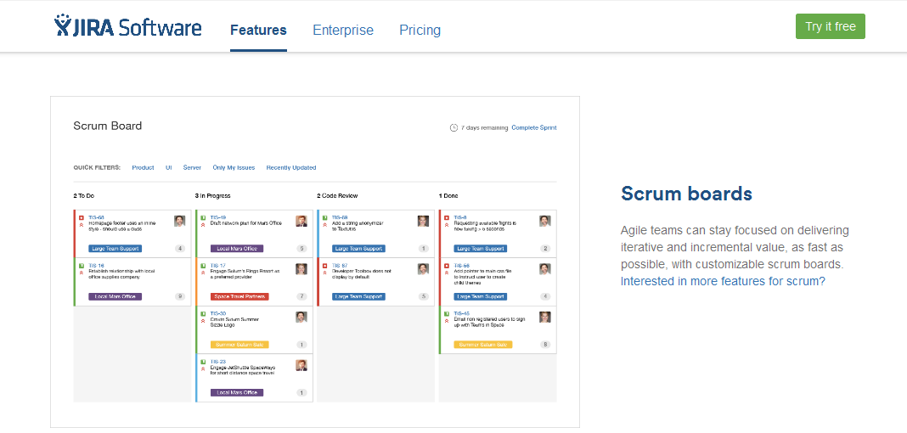The image size is (907, 433).
Task: Open the Features tab
Action: point(258,30)
